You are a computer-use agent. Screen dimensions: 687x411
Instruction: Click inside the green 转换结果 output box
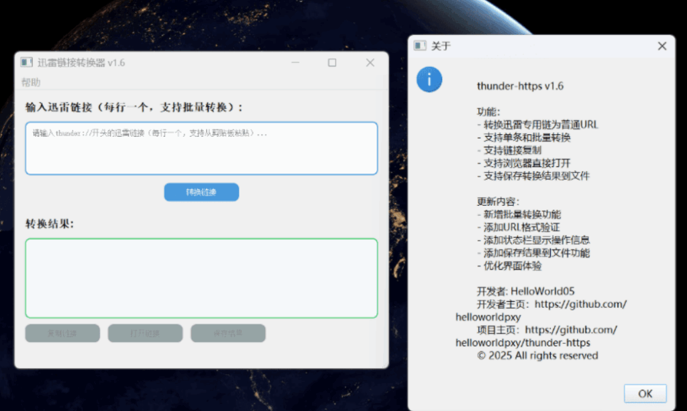click(x=201, y=278)
